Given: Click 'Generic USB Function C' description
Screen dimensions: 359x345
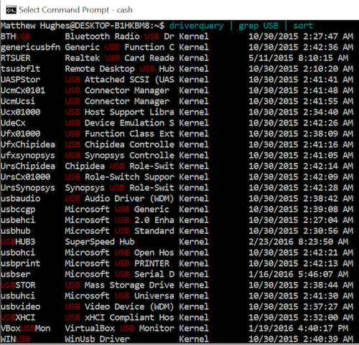Looking at the screenshot, I should click(119, 47).
